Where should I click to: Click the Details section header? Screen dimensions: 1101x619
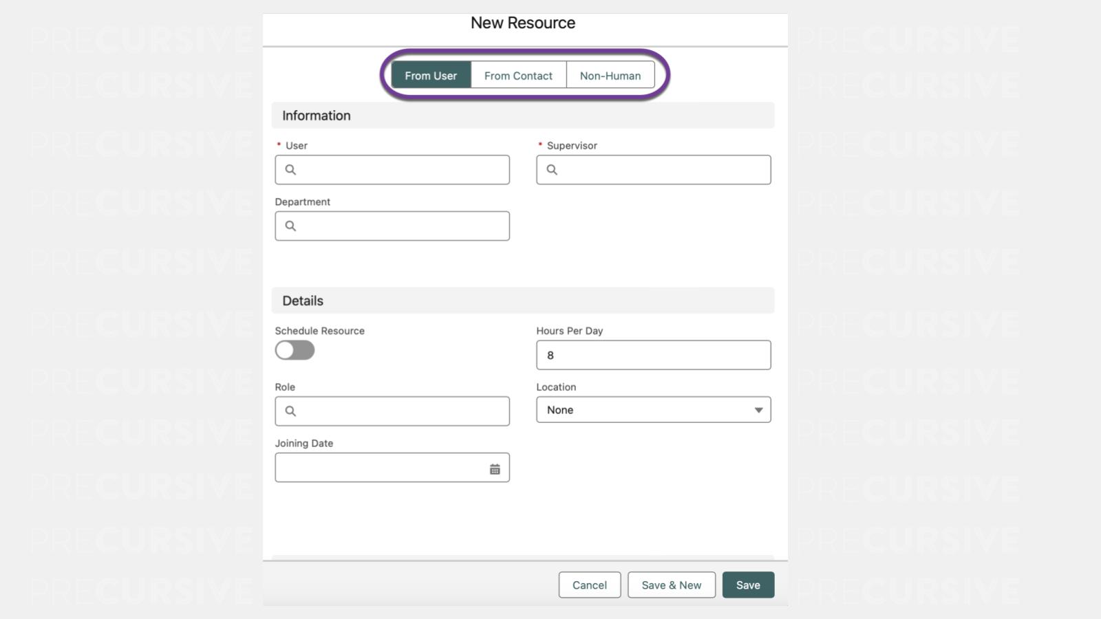click(x=523, y=301)
